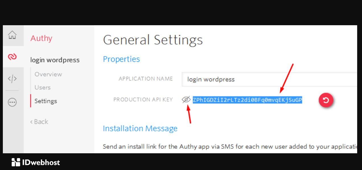Click the ellipsis circle icon in sidebar
Image resolution: width=362 pixels, height=170 pixels.
(x=13, y=102)
